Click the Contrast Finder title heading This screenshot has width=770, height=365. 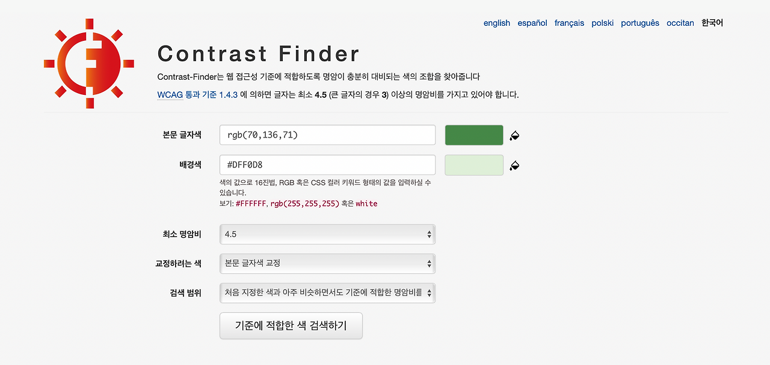(x=259, y=54)
